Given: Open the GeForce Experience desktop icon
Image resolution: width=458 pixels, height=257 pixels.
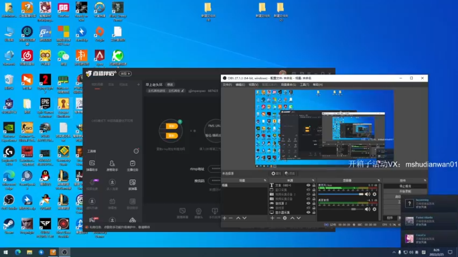Looking at the screenshot, I should tap(9, 132).
